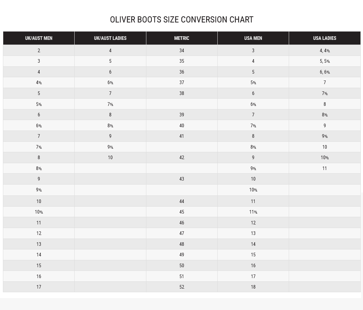Select USA Ladies size 11 cell
Screen dimensions: 363x310
(x=325, y=169)
